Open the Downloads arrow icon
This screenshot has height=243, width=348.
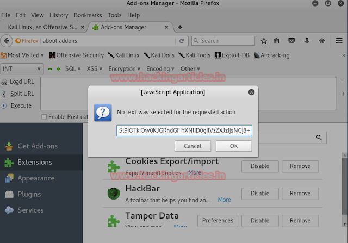[x=307, y=41]
